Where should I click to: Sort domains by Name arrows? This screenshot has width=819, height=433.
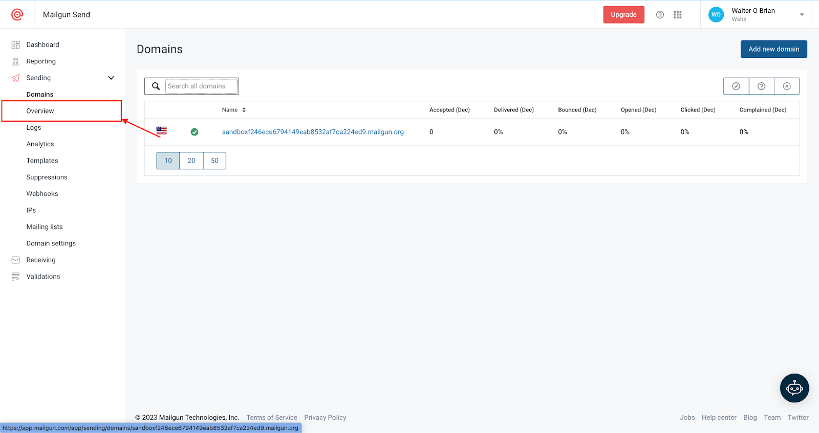click(244, 110)
